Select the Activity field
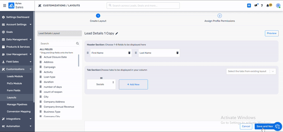 [48, 72]
